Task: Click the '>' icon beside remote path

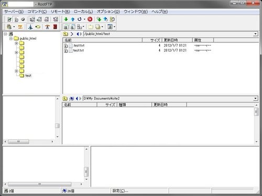Action: coord(72,34)
